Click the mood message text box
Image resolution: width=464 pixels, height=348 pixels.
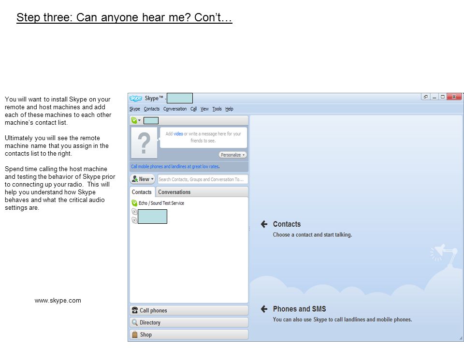click(x=203, y=137)
